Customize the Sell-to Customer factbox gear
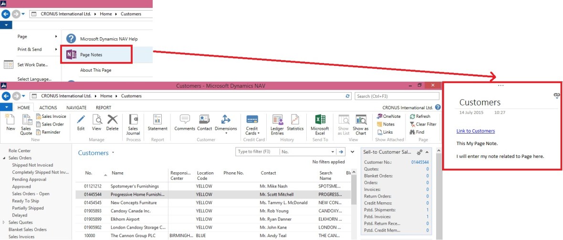This screenshot has height=240, width=563. click(x=419, y=152)
